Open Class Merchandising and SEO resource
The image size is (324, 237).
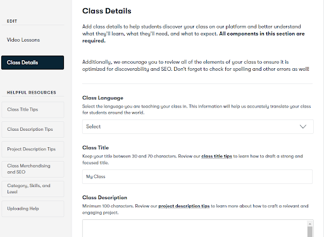click(33, 169)
